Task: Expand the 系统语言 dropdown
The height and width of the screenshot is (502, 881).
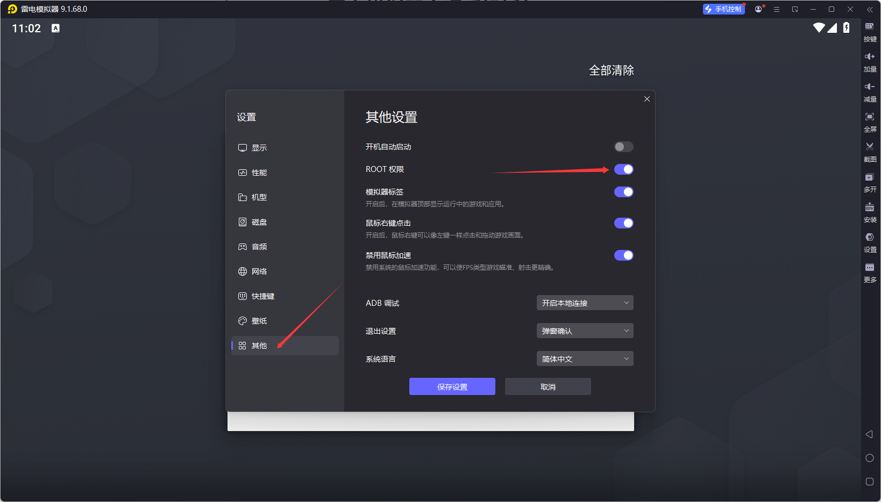Action: [585, 358]
